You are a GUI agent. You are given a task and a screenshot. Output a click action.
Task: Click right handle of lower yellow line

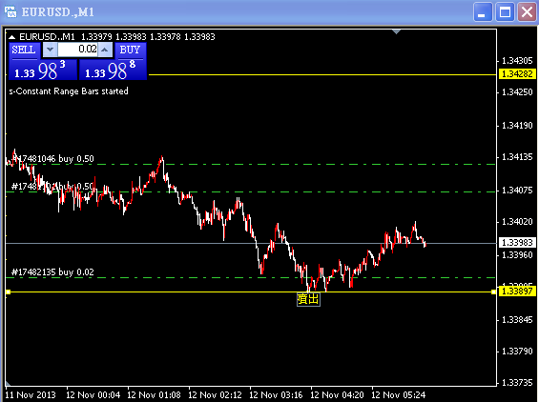point(493,291)
